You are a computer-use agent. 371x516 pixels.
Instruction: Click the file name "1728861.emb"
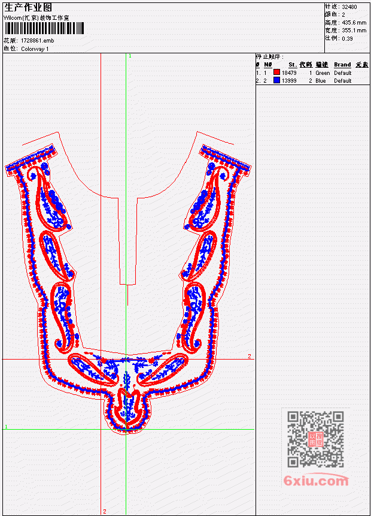[x=38, y=41]
